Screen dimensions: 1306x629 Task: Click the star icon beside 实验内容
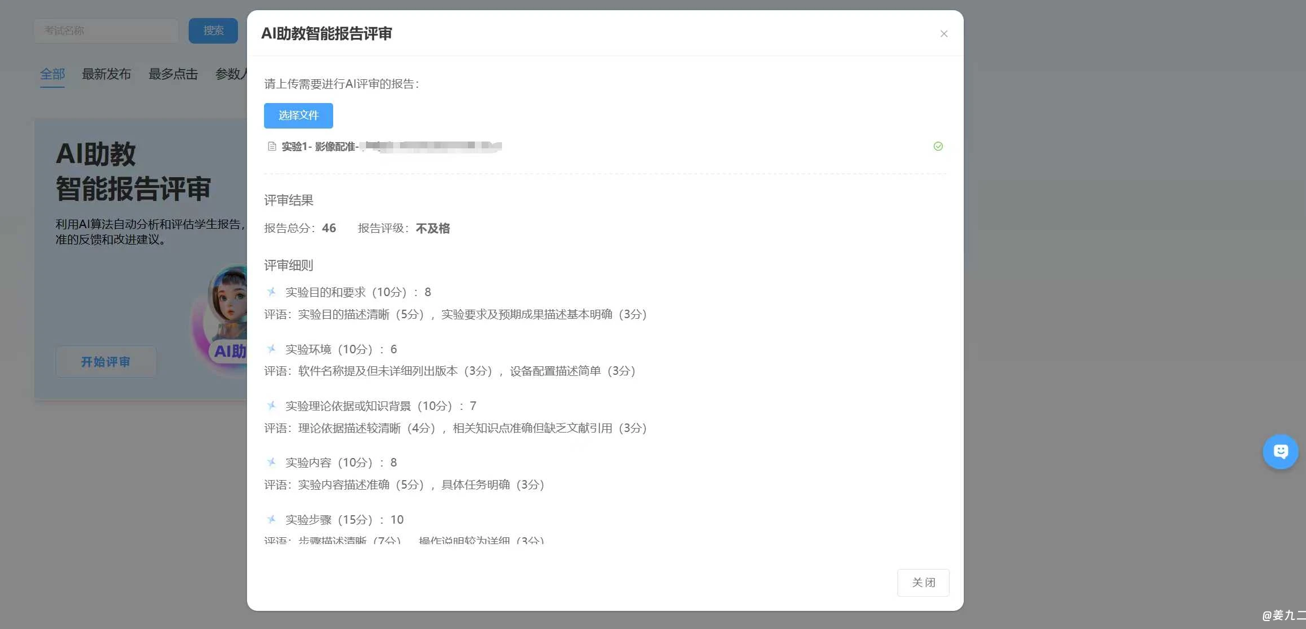tap(271, 462)
